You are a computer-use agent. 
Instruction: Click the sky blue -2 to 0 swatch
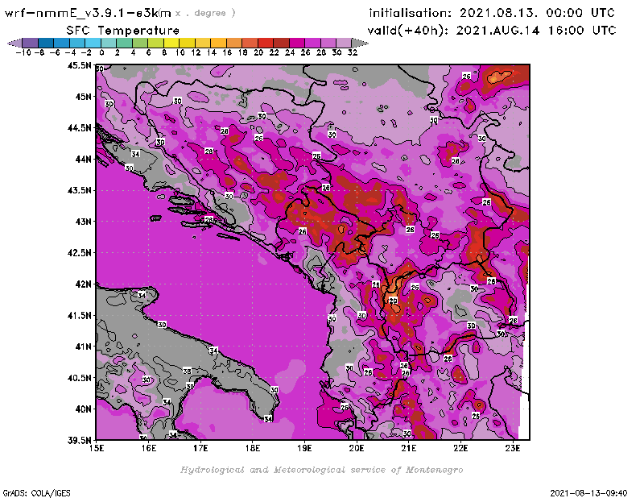[x=93, y=44]
